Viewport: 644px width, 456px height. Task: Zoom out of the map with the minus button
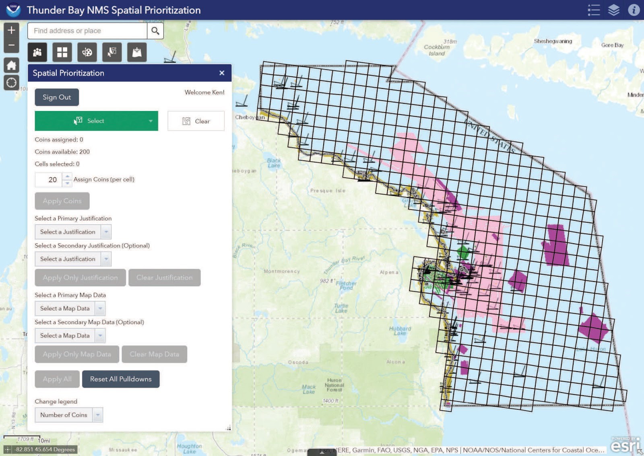11,45
